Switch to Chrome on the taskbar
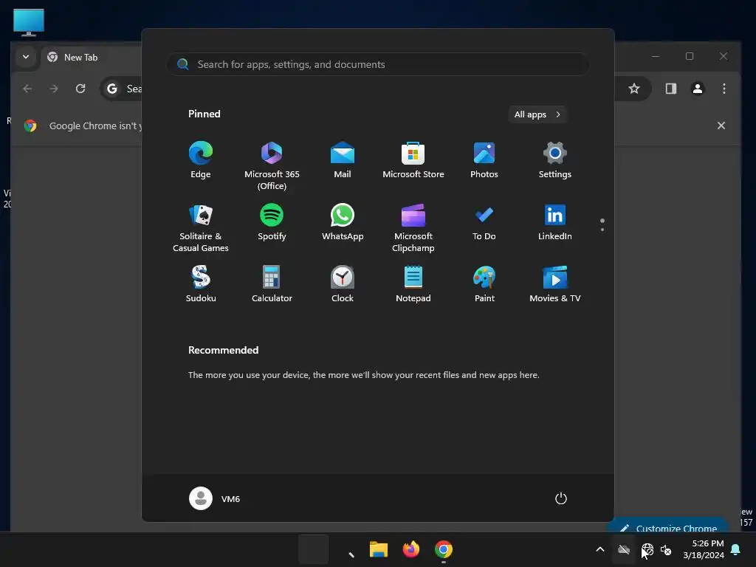The image size is (756, 567). (443, 549)
